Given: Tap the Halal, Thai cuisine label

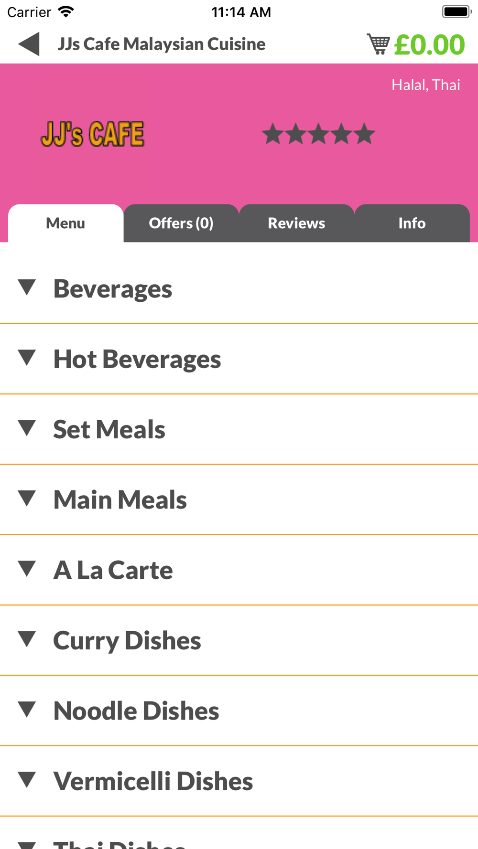Looking at the screenshot, I should click(426, 85).
